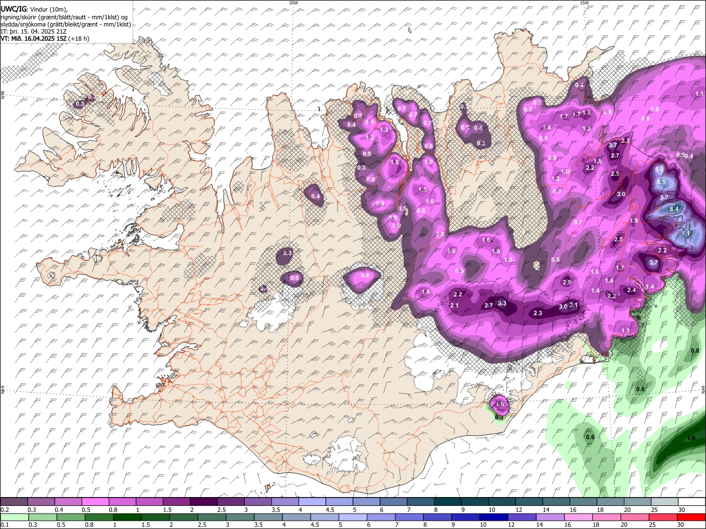Click the "30" label on the upper color scale

(682, 510)
